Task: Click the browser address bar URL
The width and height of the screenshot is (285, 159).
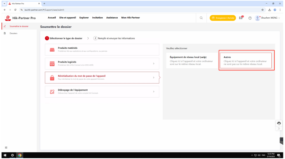Action: coord(44,10)
